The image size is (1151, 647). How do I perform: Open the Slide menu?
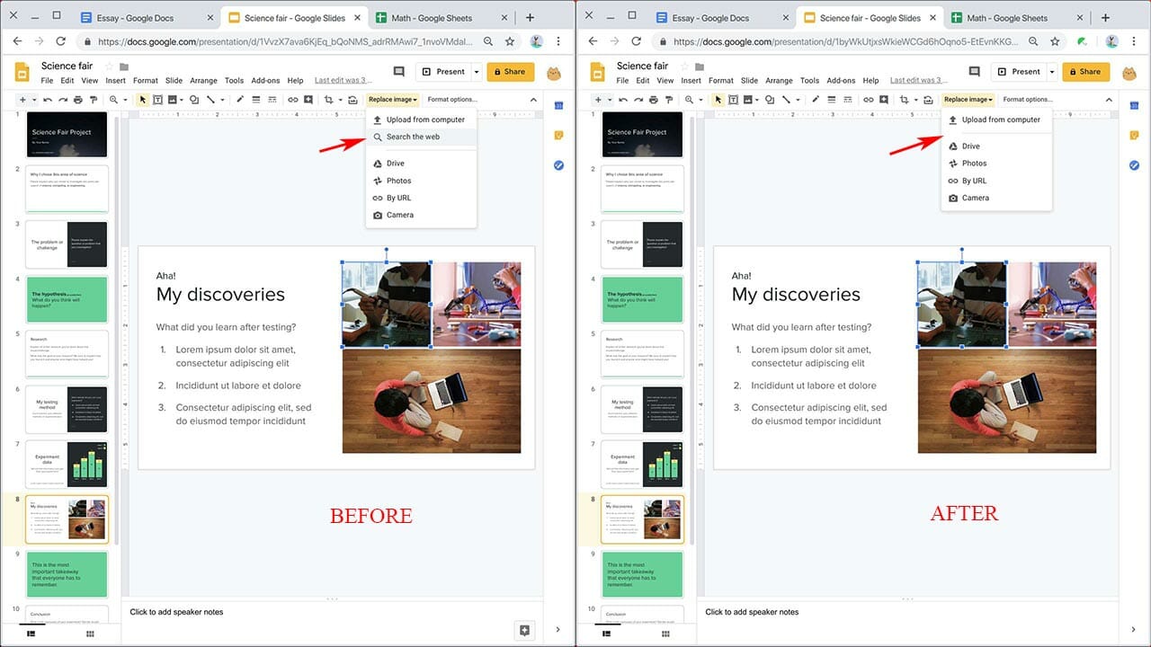[x=174, y=79]
